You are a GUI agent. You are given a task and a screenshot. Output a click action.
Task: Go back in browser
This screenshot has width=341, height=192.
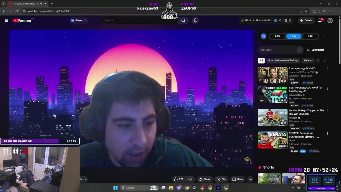[4, 11]
